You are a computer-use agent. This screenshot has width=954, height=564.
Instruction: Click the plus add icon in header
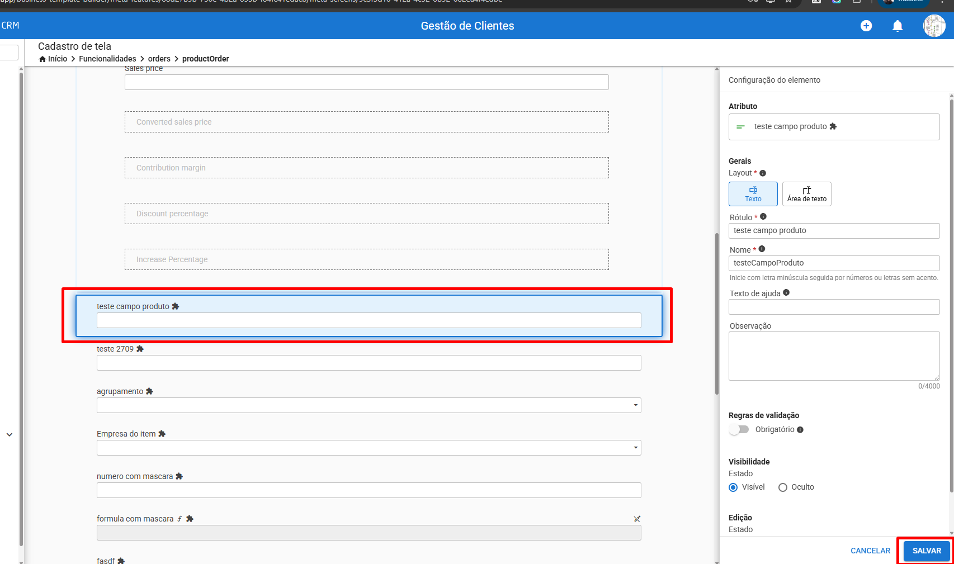pyautogui.click(x=866, y=26)
